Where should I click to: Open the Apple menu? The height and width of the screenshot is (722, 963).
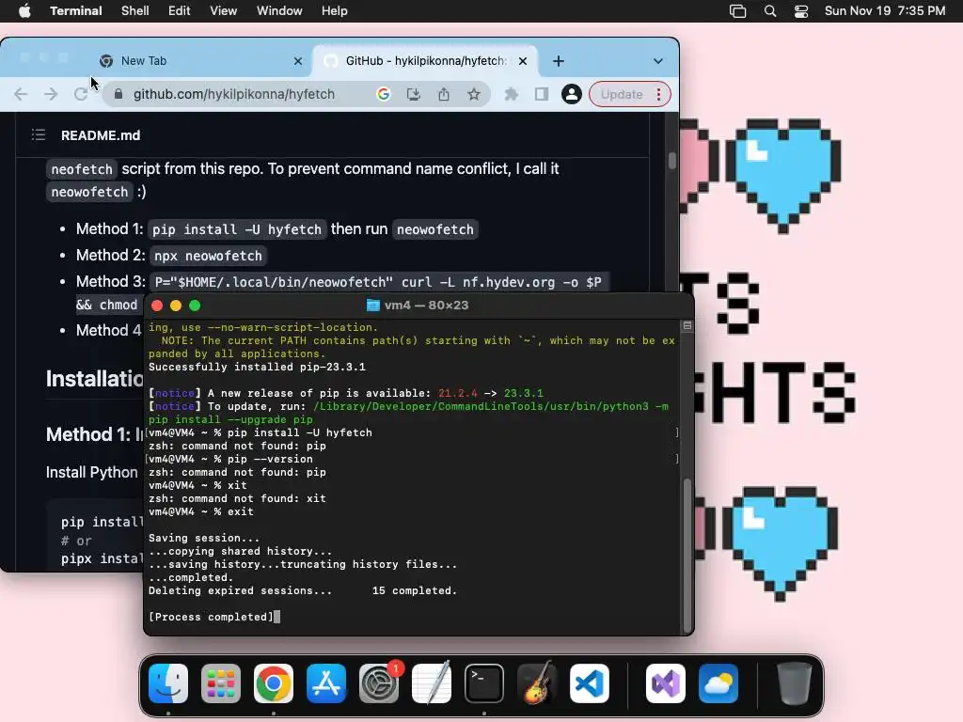(24, 11)
